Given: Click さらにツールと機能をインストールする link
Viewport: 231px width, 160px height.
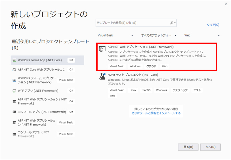Looking at the screenshot, I should pyautogui.click(x=156, y=113).
